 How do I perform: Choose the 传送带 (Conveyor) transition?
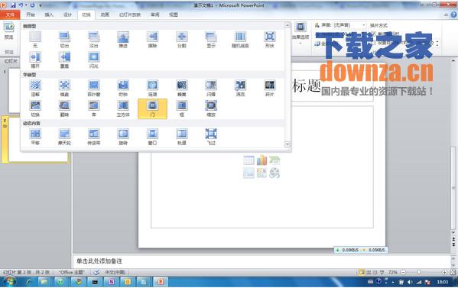click(x=94, y=137)
